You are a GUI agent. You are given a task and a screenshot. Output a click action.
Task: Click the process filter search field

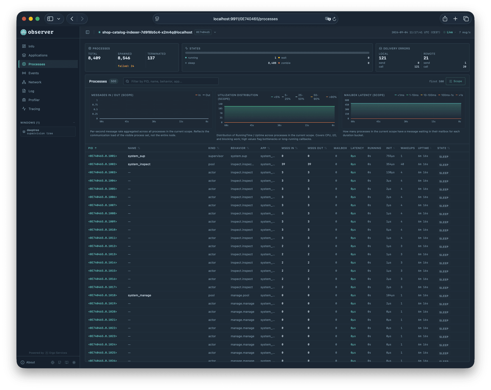(171, 81)
